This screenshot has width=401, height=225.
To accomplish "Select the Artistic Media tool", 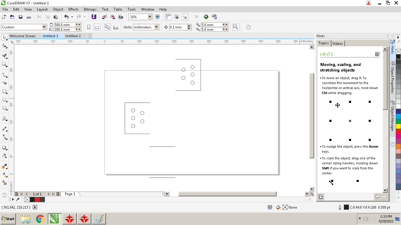I will coord(4,83).
